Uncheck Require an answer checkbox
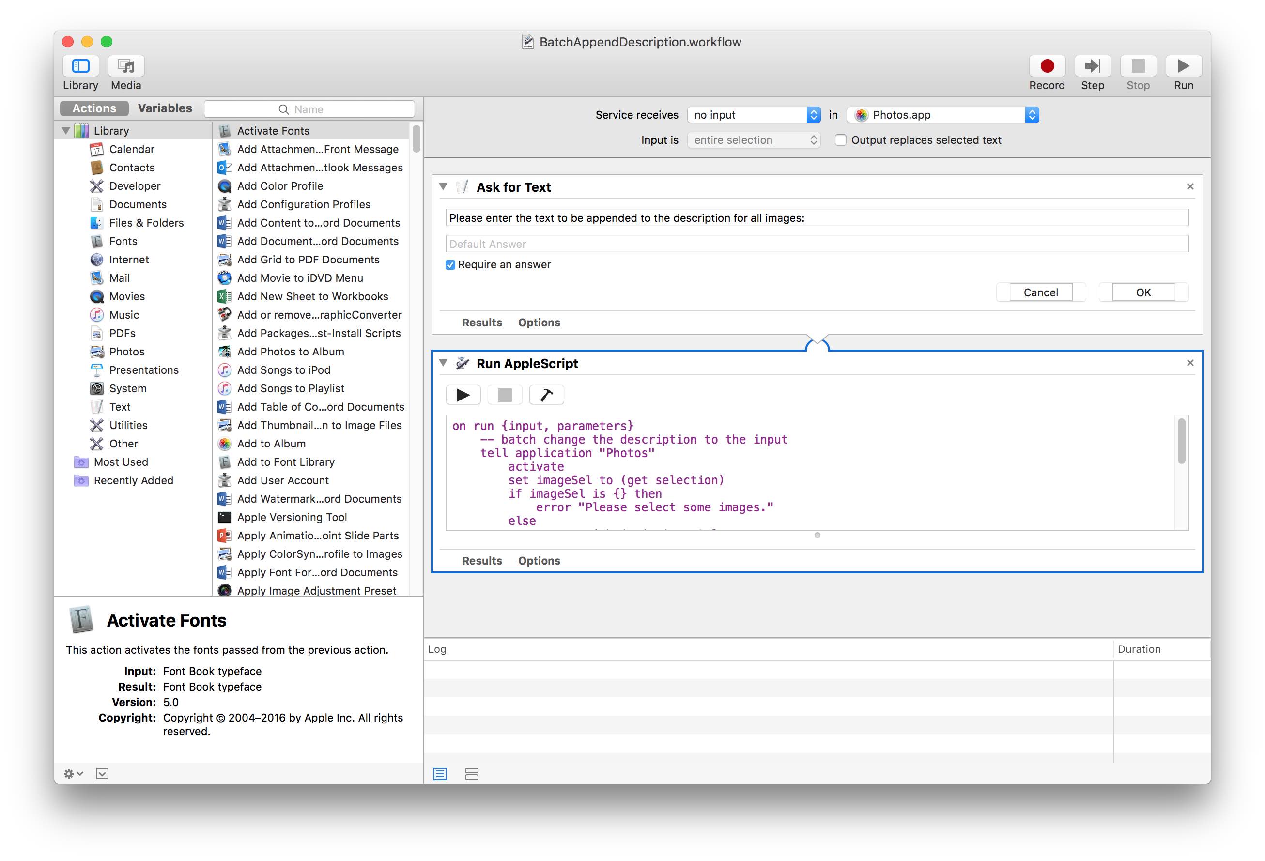 [x=450, y=265]
